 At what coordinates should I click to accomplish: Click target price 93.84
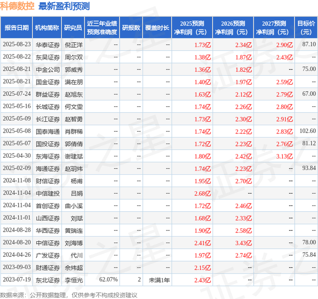pos(309,168)
